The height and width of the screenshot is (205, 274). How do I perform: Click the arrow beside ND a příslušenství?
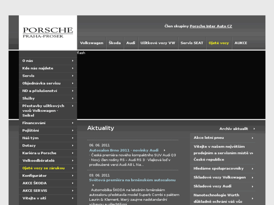(x=73, y=91)
